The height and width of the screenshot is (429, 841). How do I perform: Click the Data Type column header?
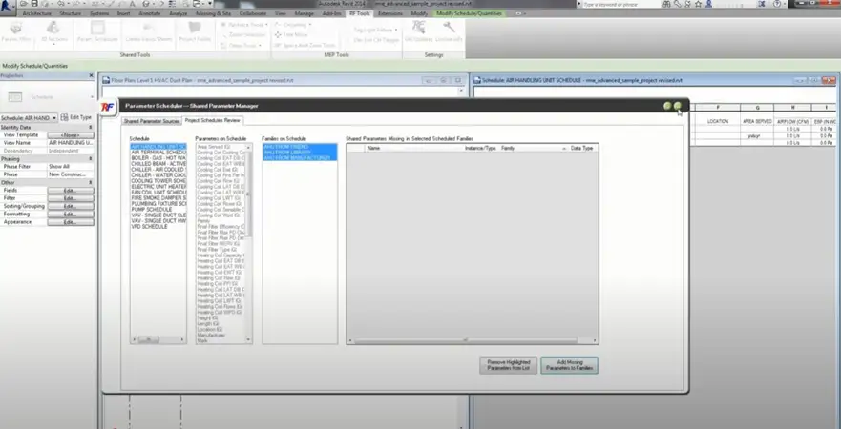582,148
